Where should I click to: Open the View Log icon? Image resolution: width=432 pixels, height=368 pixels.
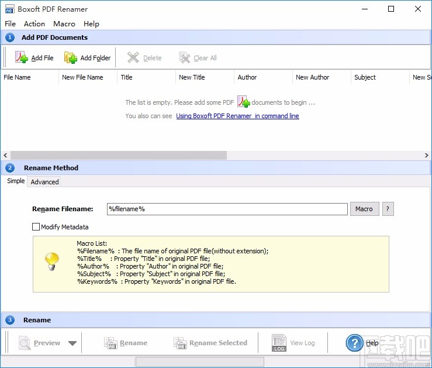(279, 343)
